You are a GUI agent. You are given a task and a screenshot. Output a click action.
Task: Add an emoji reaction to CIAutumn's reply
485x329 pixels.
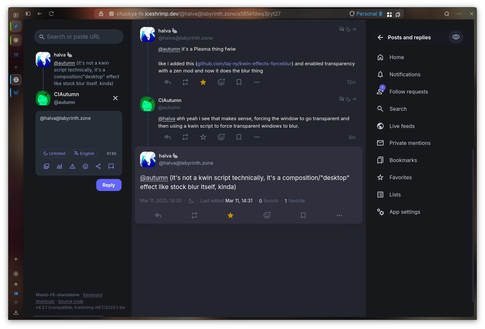pos(221,137)
